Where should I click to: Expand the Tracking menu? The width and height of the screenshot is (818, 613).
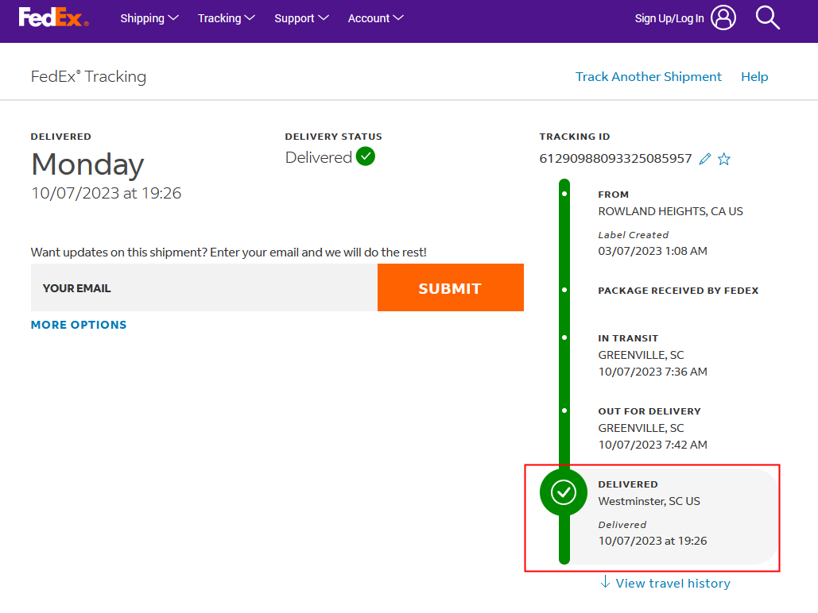(x=227, y=18)
